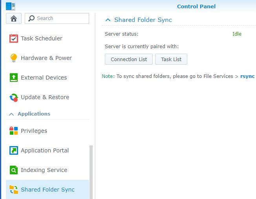256x199 pixels.
Task: Click the External Devices icon
Action: click(14, 78)
